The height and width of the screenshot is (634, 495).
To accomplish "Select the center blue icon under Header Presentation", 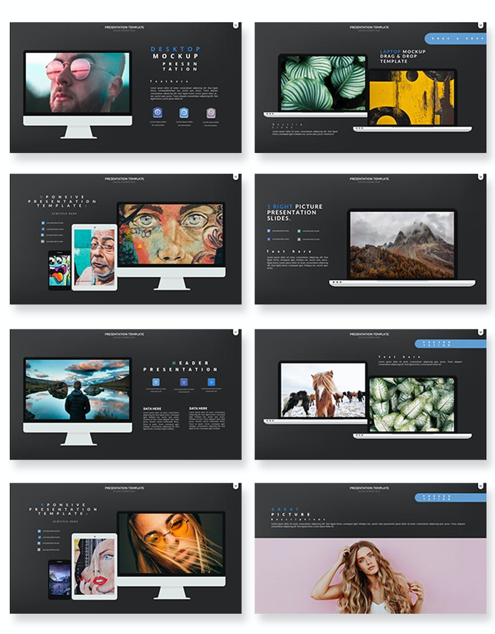I will click(184, 382).
